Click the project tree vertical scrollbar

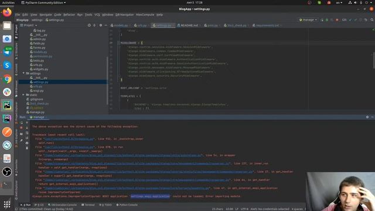click(x=107, y=80)
